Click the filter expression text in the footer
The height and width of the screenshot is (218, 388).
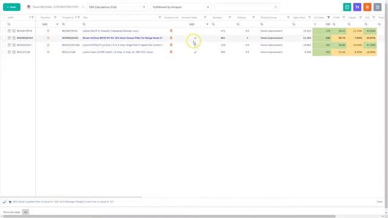[63, 202]
